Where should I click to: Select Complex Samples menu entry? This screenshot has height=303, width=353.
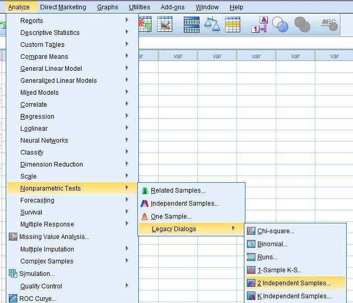pos(73,261)
